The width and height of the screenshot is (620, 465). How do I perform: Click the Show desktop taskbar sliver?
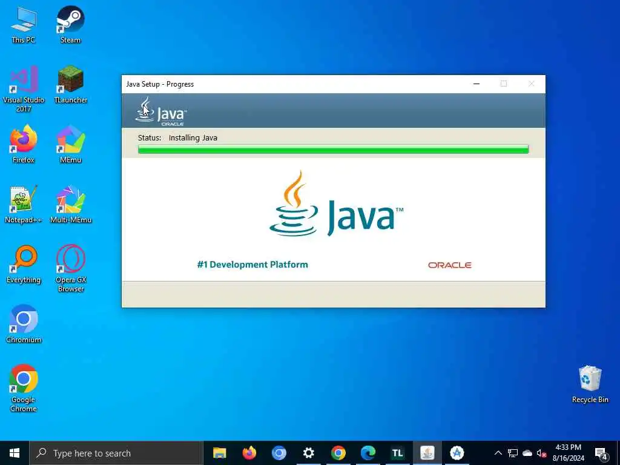(x=618, y=453)
